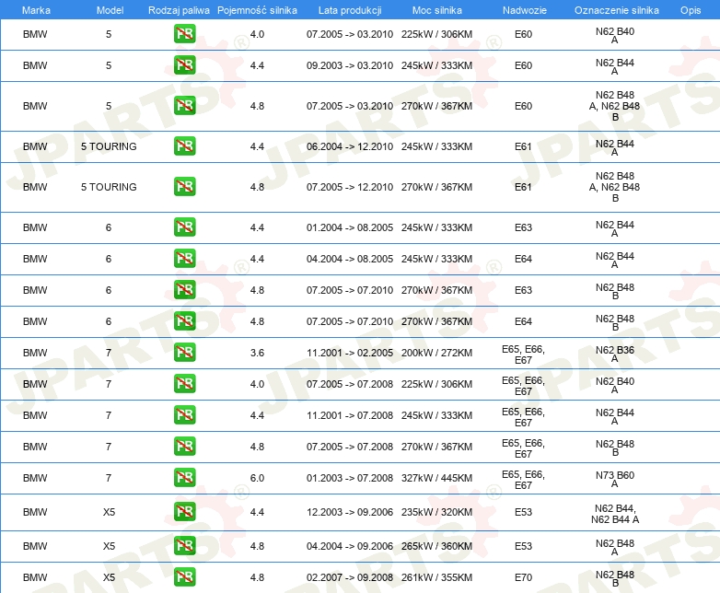
Task: Click fuel icon in BMW 6 4.8 E64 row
Action: point(184,320)
